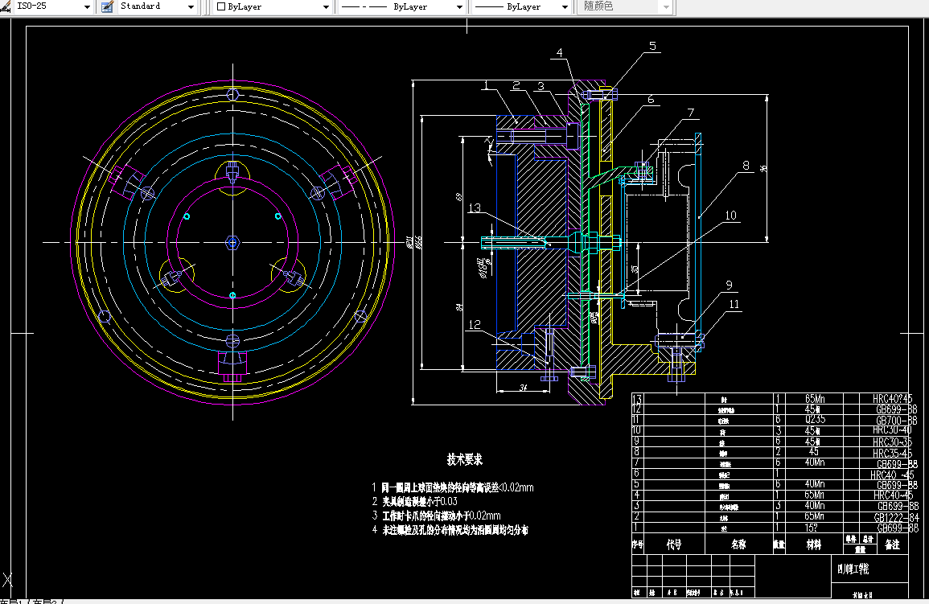Select HRC35-45 cell in parts list

point(892,453)
